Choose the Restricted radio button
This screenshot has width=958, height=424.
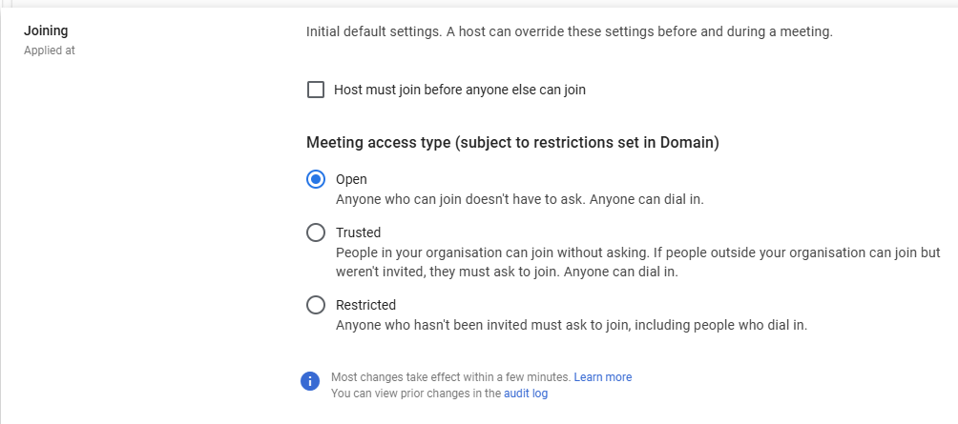[x=315, y=305]
